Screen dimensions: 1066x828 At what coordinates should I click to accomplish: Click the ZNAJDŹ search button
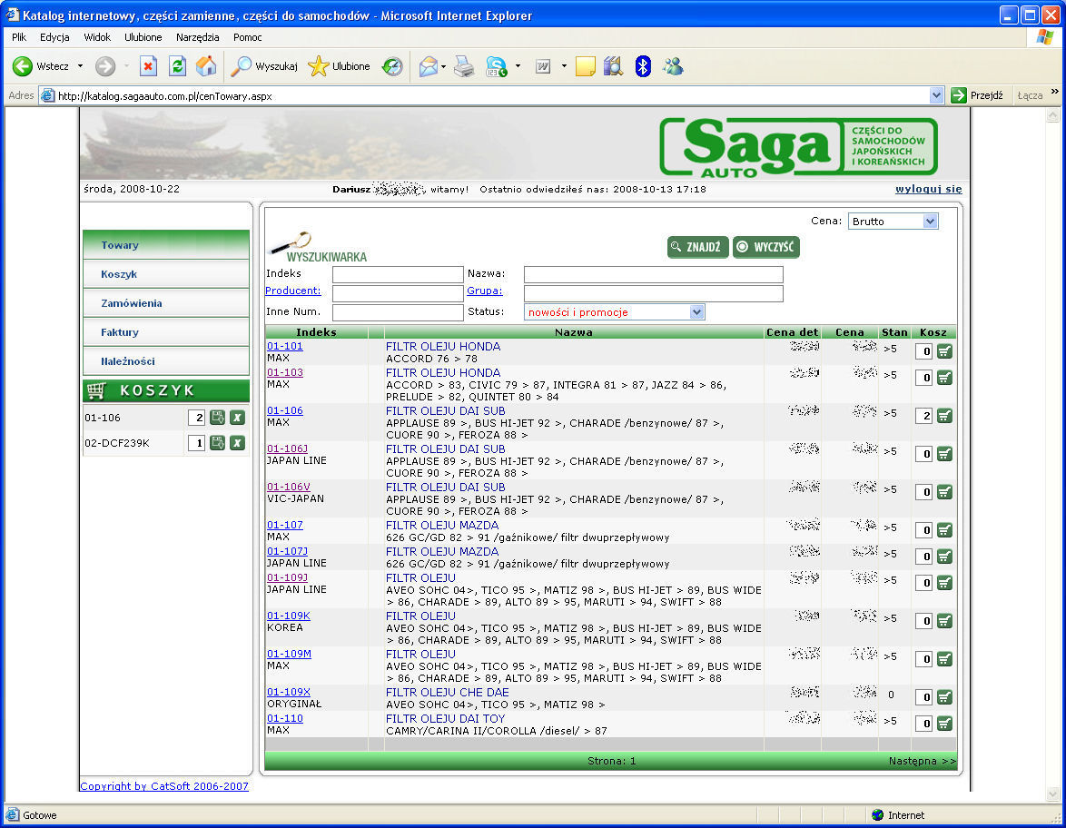(697, 247)
